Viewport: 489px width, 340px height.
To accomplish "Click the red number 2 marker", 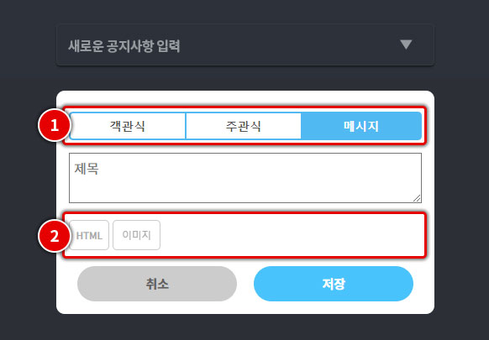I will [x=55, y=236].
